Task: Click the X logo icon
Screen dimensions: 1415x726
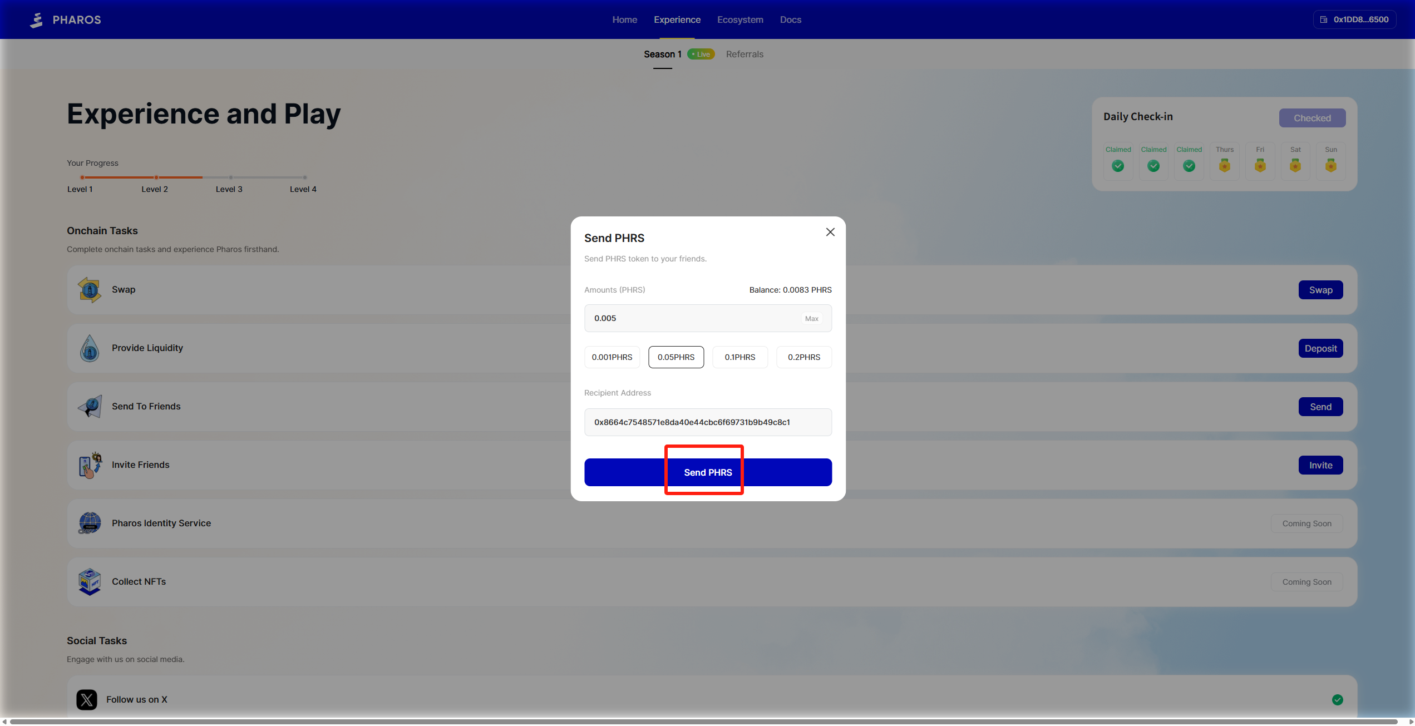Action: click(x=87, y=700)
